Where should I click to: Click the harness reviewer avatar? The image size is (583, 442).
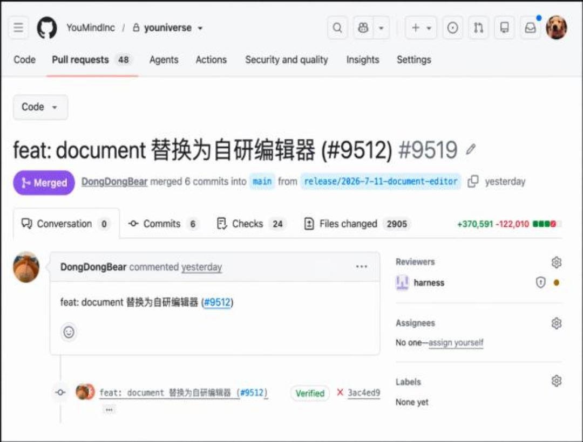coord(402,283)
